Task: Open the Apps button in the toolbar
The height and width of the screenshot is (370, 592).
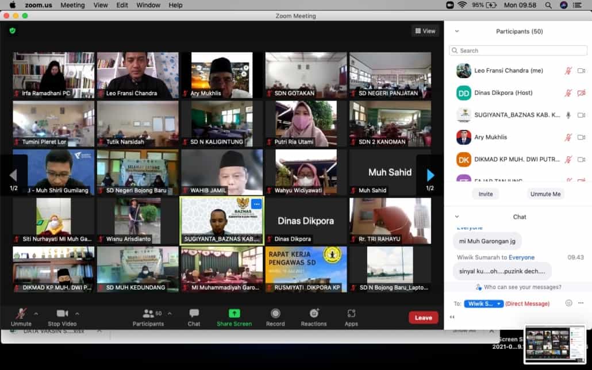Action: (x=351, y=318)
